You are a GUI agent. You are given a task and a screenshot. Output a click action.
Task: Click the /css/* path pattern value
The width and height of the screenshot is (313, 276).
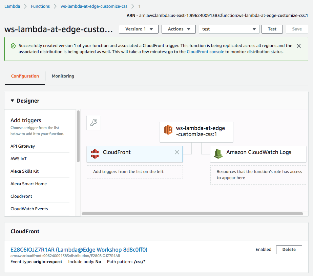point(140,262)
